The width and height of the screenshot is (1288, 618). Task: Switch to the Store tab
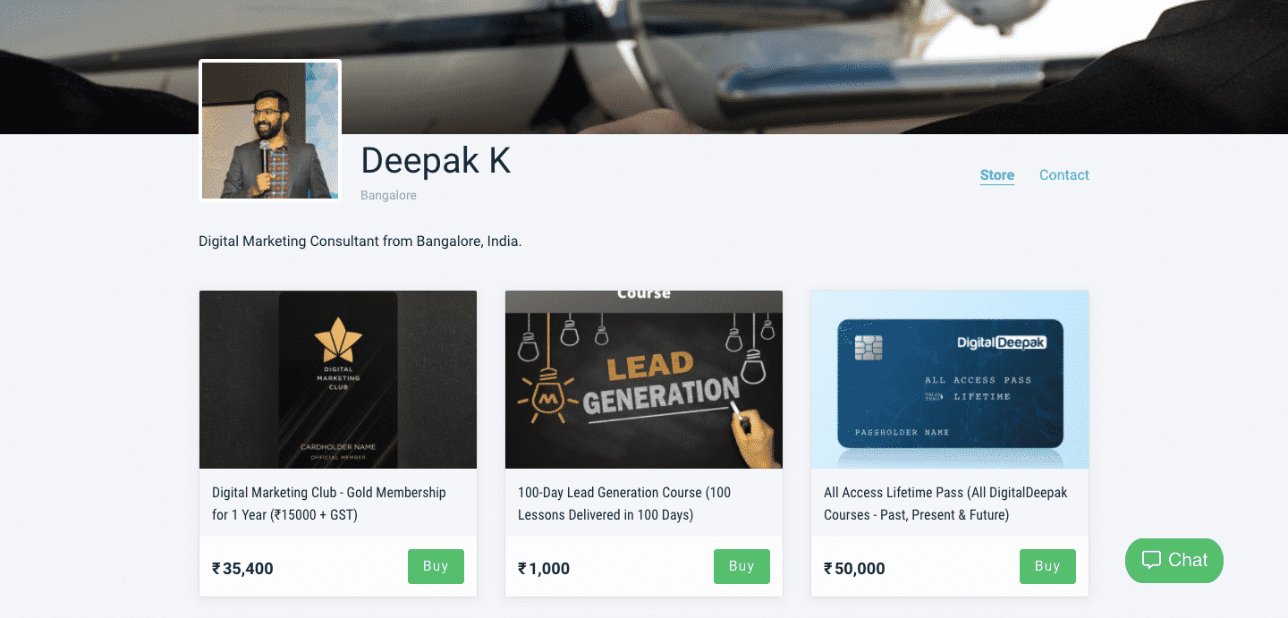point(996,175)
